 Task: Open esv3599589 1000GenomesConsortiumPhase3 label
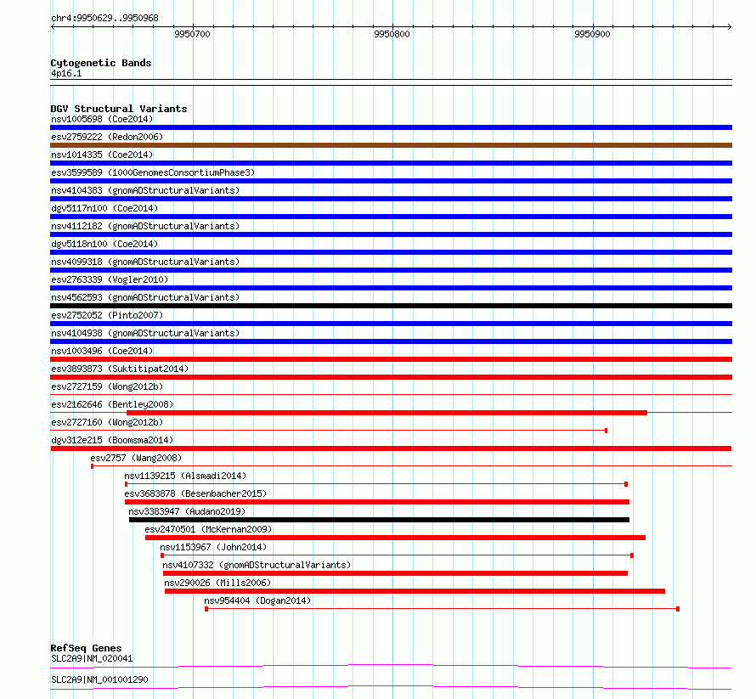tap(153, 172)
